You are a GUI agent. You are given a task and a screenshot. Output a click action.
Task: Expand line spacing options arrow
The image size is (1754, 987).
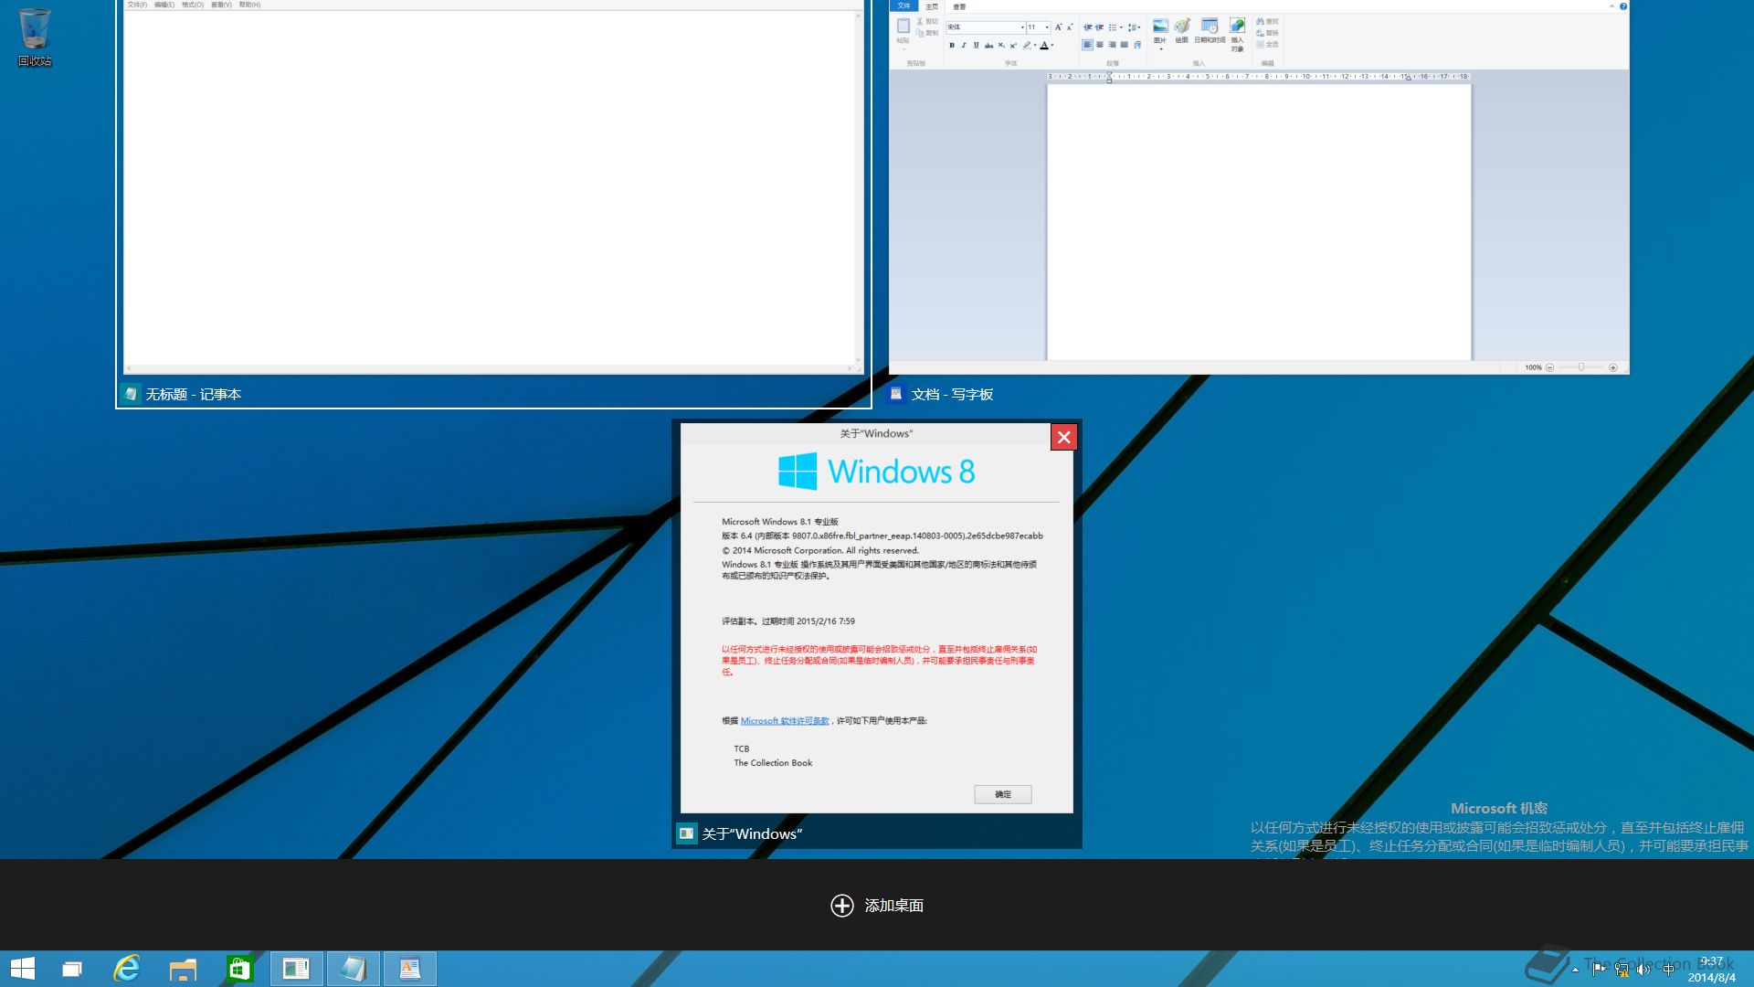point(1139,27)
